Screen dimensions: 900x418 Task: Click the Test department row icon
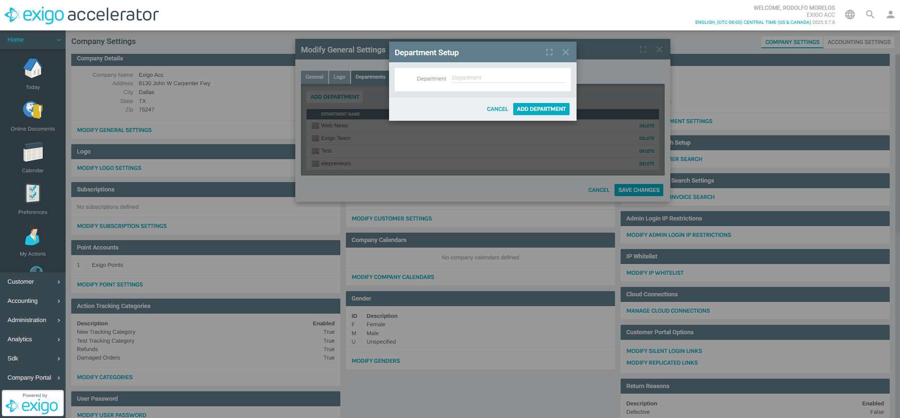[x=315, y=151]
